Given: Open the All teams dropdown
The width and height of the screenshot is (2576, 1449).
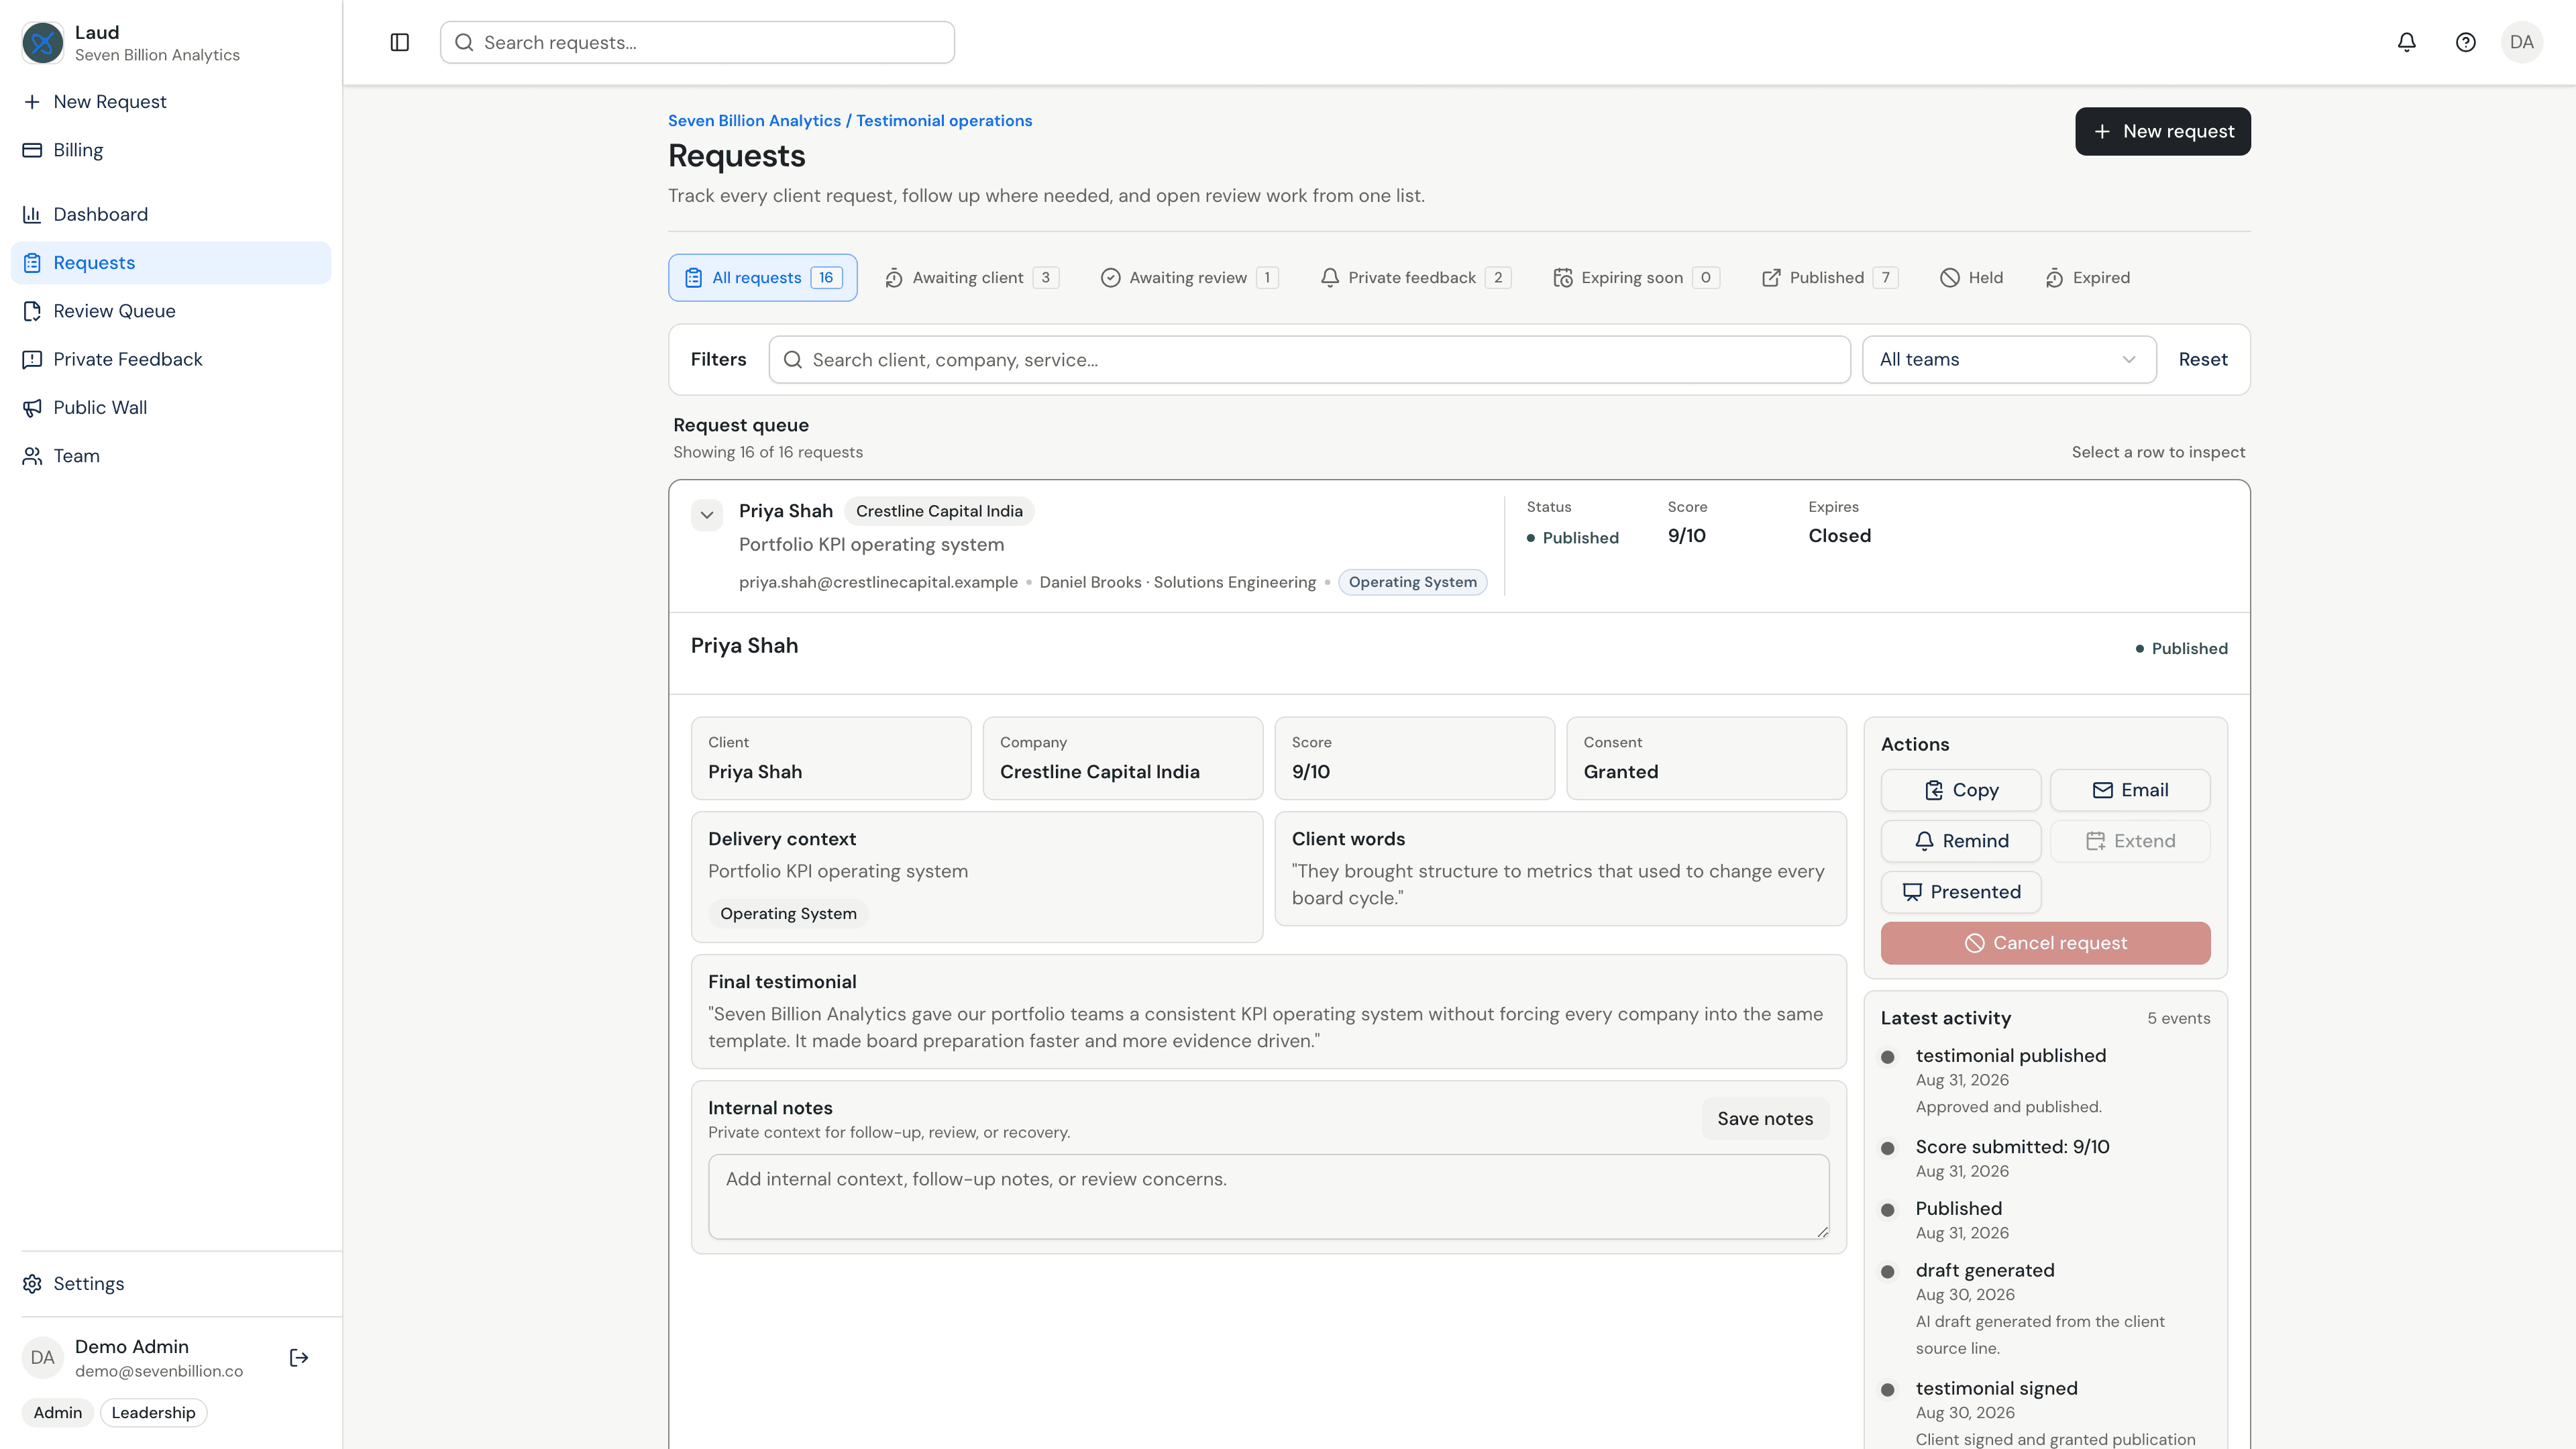Looking at the screenshot, I should coord(2008,359).
